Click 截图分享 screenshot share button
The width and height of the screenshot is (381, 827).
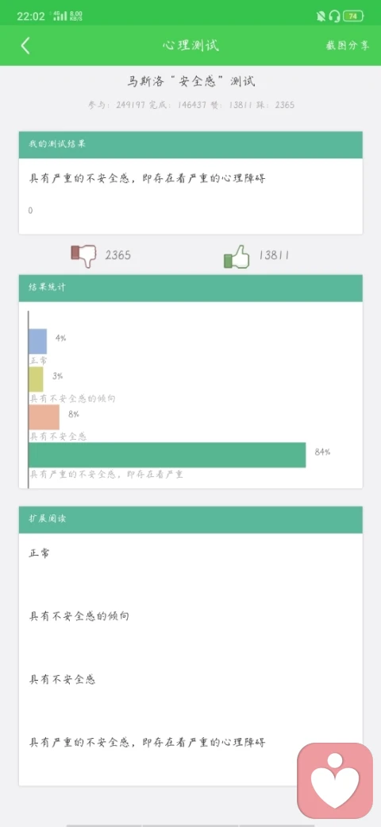point(348,45)
